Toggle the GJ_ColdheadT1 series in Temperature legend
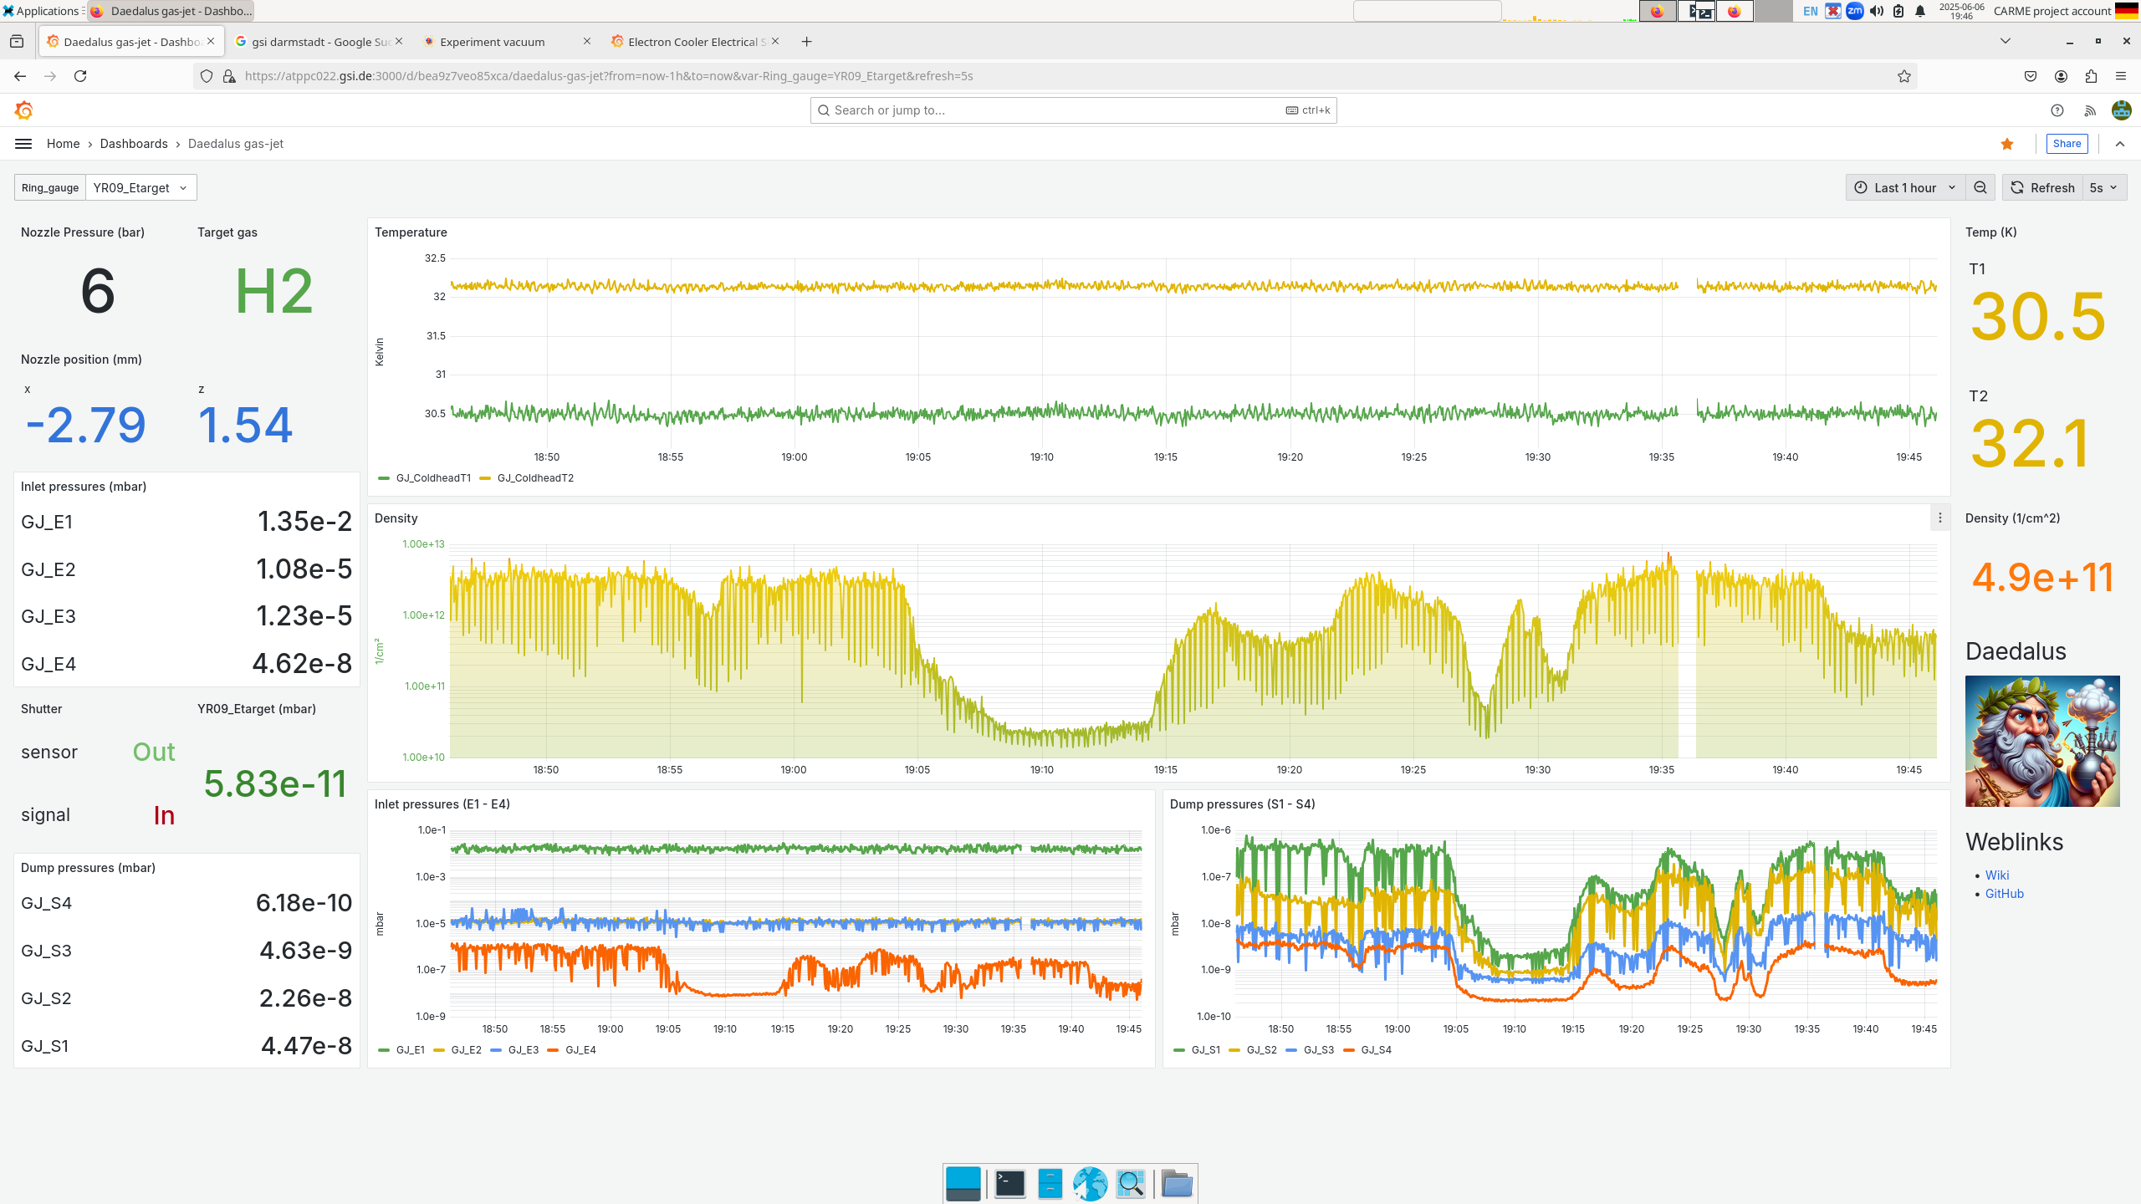This screenshot has height=1204, width=2141. (x=433, y=477)
